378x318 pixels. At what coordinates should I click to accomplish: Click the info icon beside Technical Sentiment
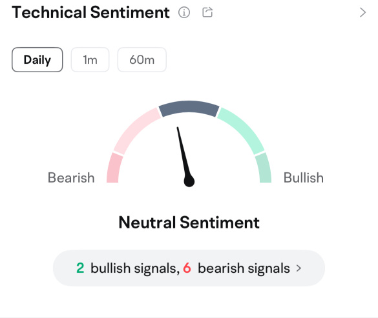(184, 12)
